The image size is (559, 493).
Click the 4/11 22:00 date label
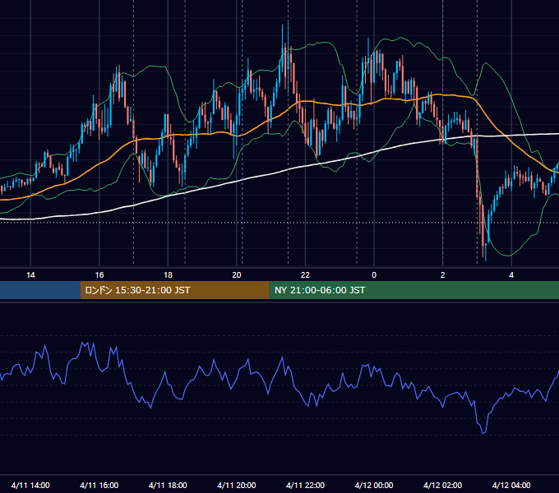point(305,485)
